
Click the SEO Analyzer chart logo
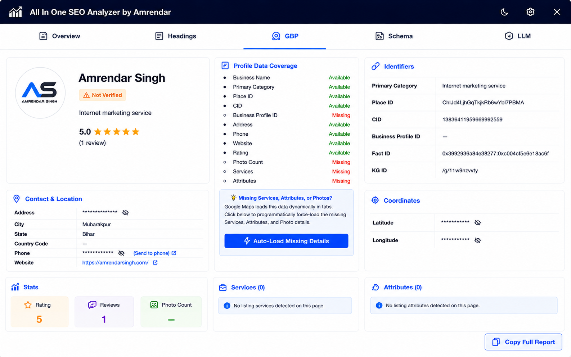click(15, 12)
